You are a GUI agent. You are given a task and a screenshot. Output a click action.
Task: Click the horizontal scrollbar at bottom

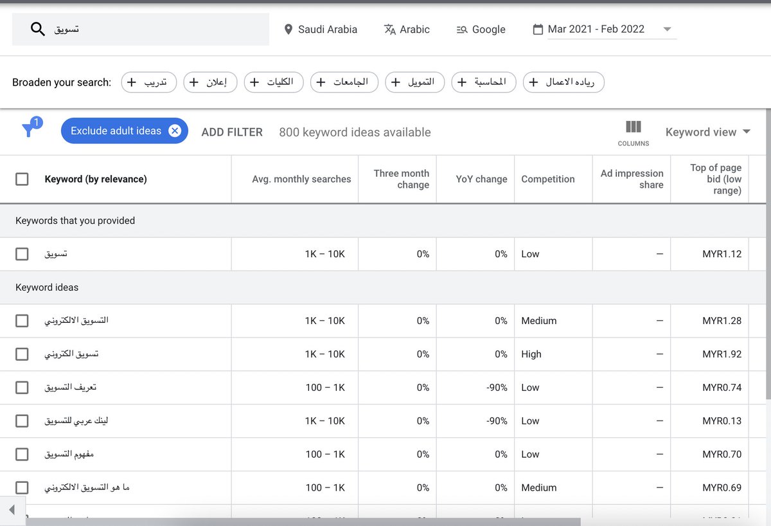(x=302, y=522)
